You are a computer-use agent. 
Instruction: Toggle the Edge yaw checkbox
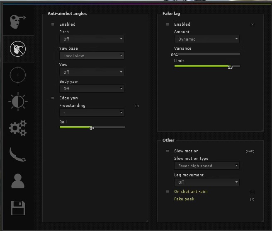tap(53, 98)
